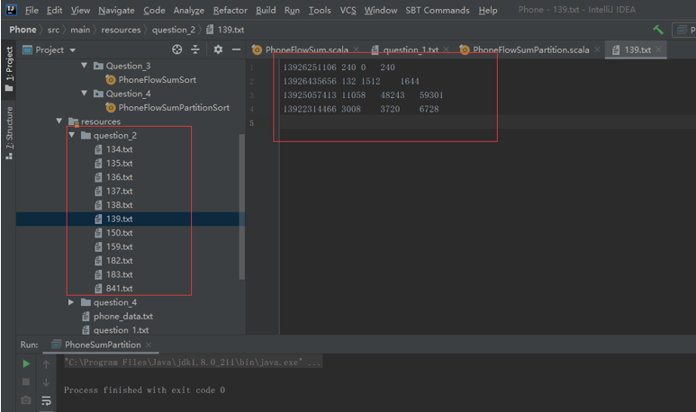The image size is (696, 412).
Task: Close the 139.txt editor tab
Action: tap(659, 49)
